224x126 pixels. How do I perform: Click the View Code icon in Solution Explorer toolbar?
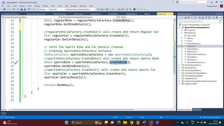click(x=213, y=18)
